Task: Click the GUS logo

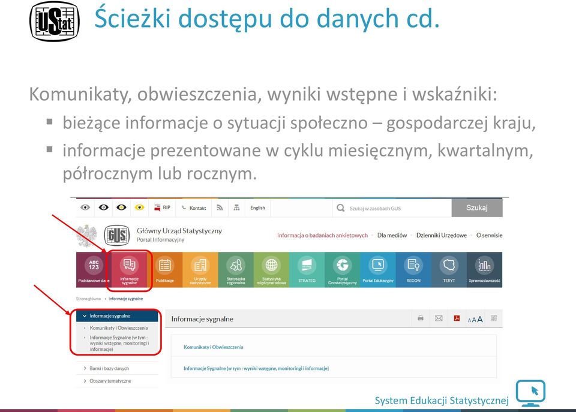Action: (x=117, y=235)
